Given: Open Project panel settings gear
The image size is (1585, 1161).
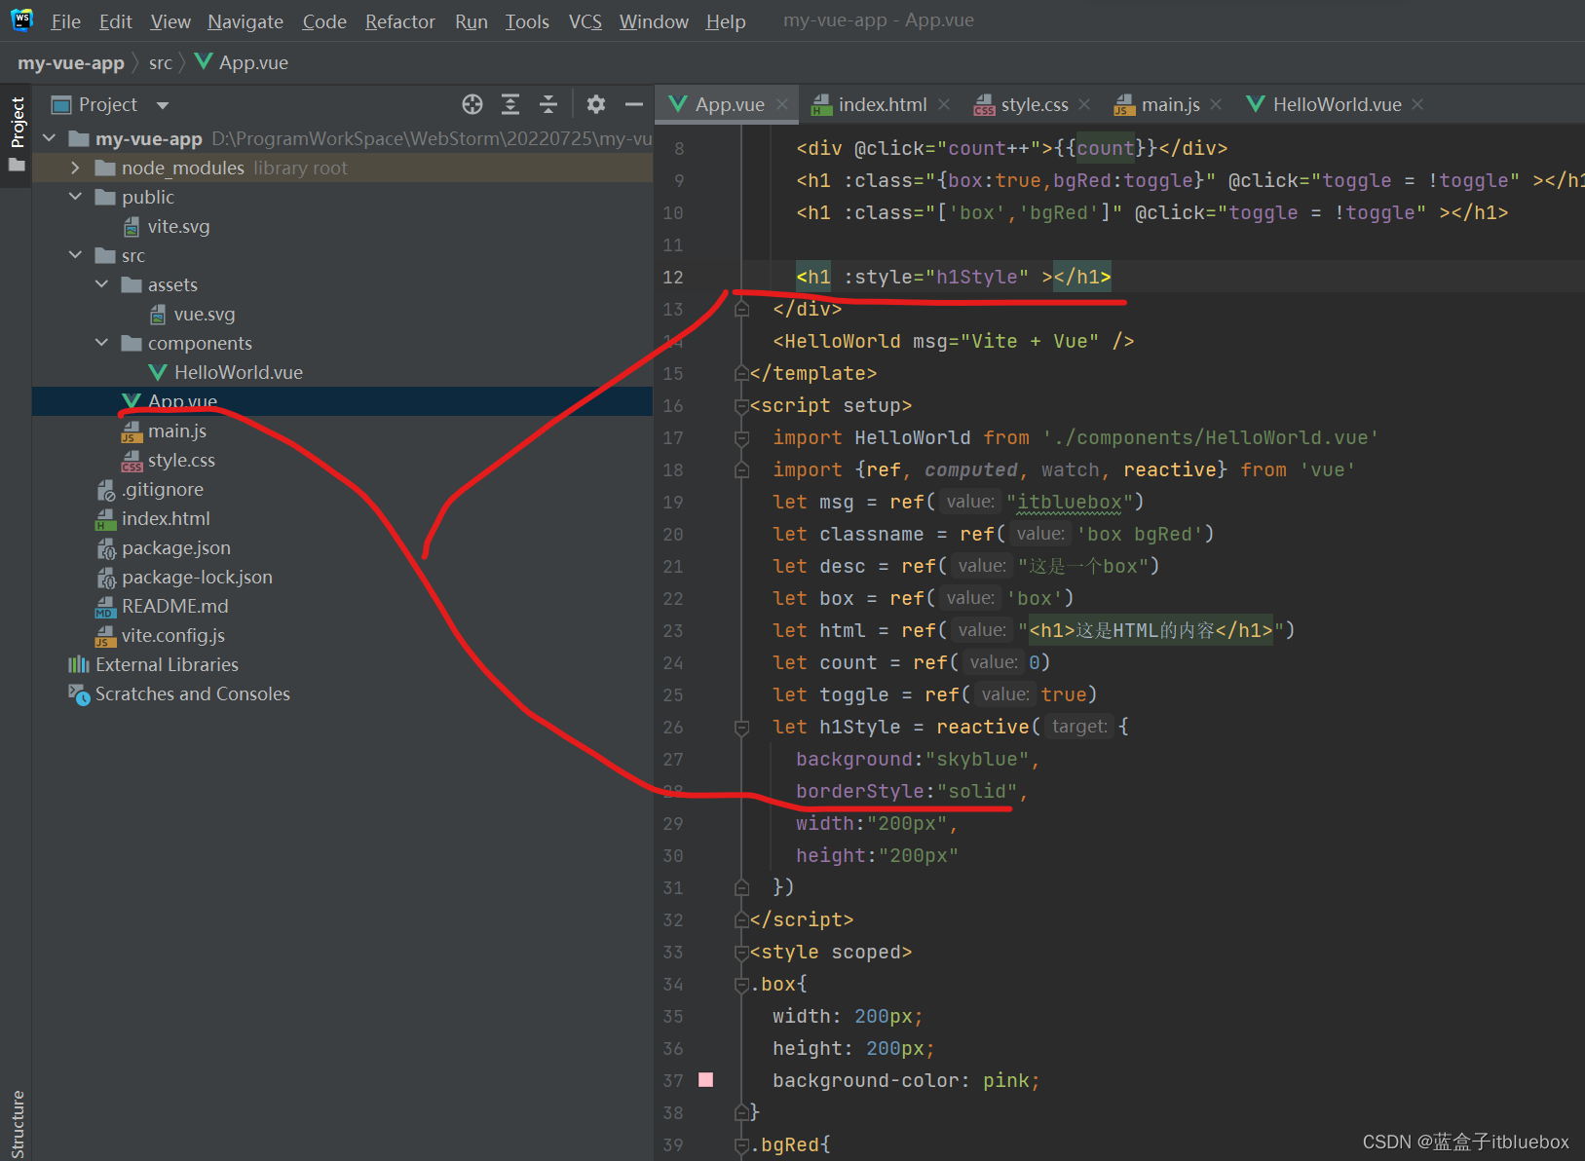Looking at the screenshot, I should click(596, 104).
